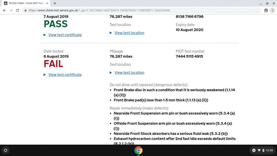Viewport: 277px width, 156px height.
Task: Close the SKODA FABIA tab
Action: click(x=47, y=3)
